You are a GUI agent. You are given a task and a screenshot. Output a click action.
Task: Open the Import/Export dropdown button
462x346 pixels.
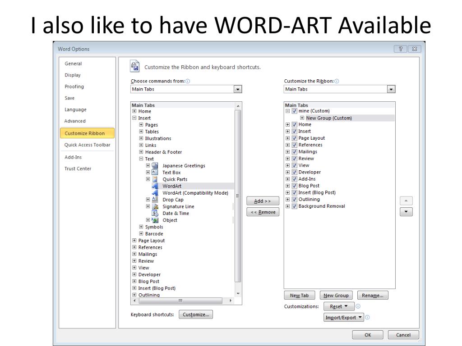coord(343,318)
